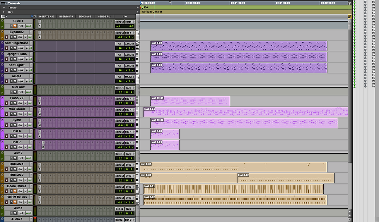Click Bs5-6 output selector on Expand!2
The image size is (379, 222).
pyautogui.click(x=128, y=32)
